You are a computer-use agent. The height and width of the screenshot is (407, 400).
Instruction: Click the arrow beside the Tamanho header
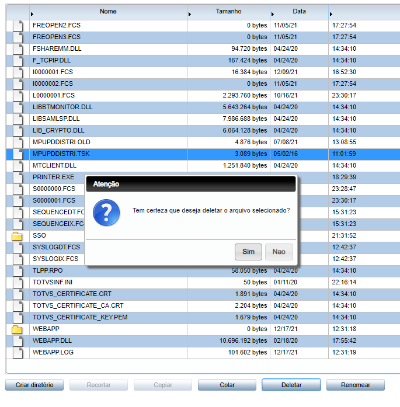[x=189, y=14]
